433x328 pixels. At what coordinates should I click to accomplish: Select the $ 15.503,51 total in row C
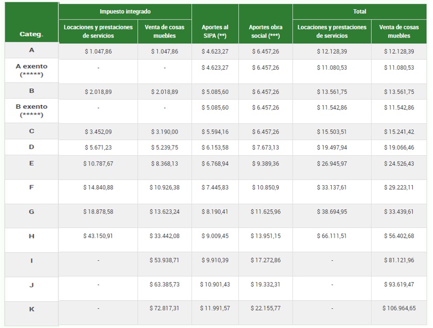(x=332, y=132)
